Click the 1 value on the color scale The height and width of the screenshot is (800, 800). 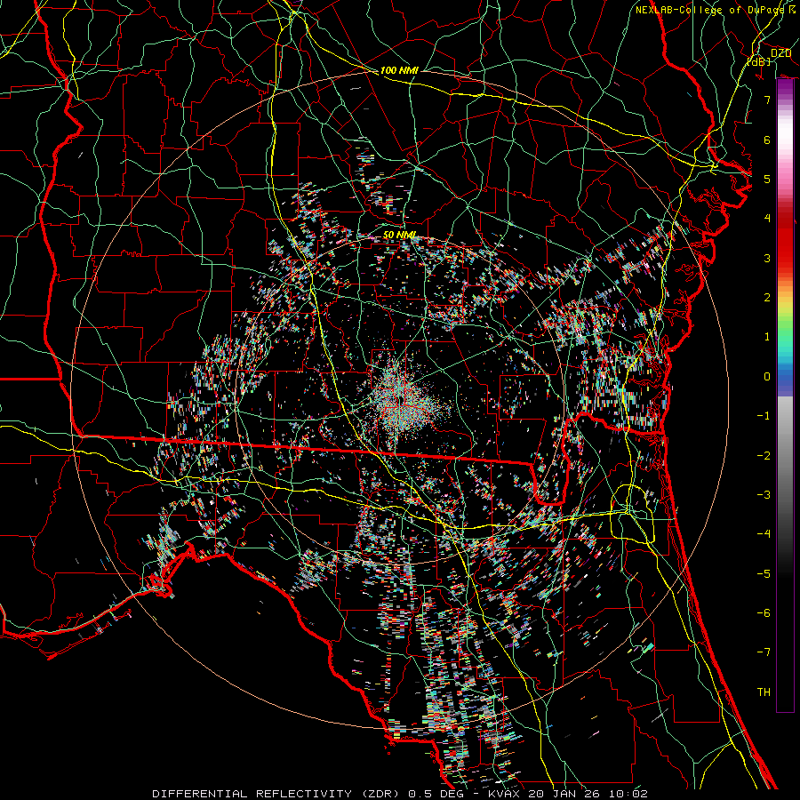click(x=767, y=337)
